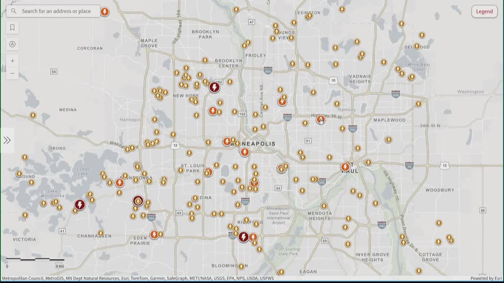Viewport: 504px width, 283px height.
Task: Click the orange marker near Minnetonka
Action: (x=119, y=183)
